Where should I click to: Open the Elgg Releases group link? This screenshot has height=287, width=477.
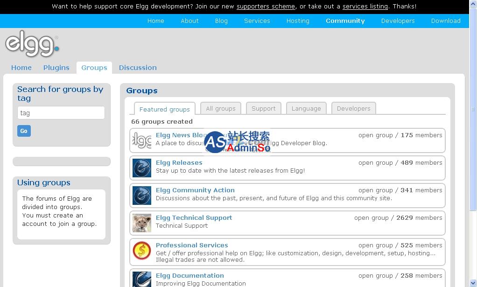tap(179, 163)
